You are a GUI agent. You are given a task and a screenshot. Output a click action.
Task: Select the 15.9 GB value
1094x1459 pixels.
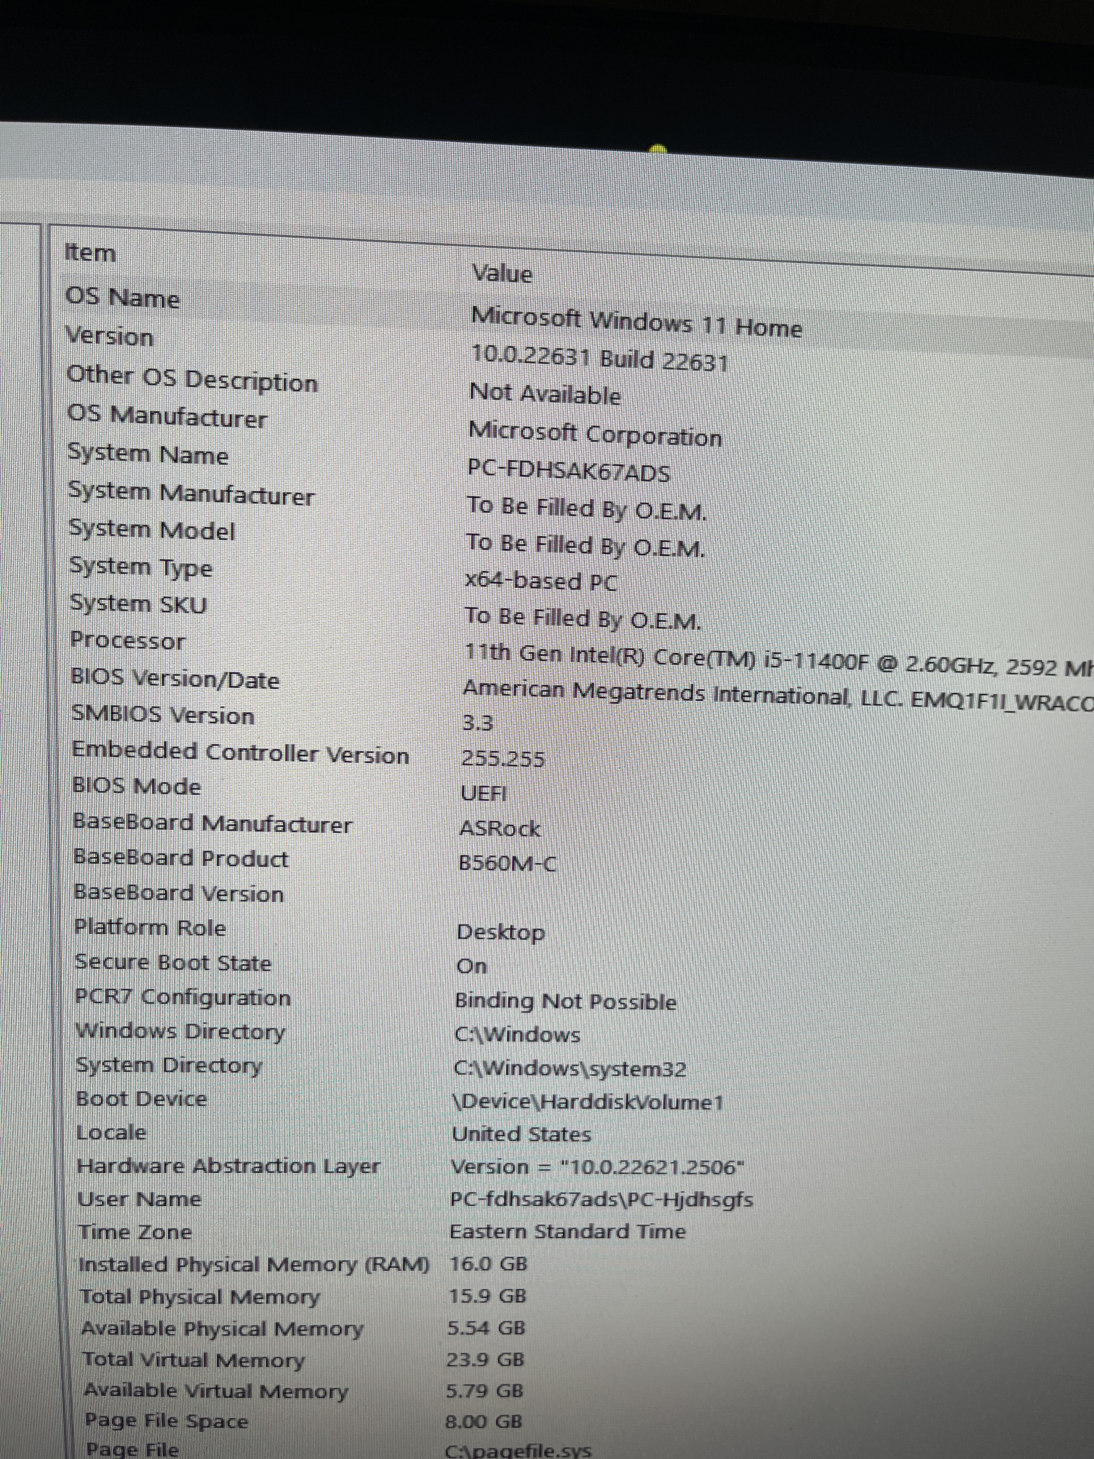click(x=488, y=1296)
